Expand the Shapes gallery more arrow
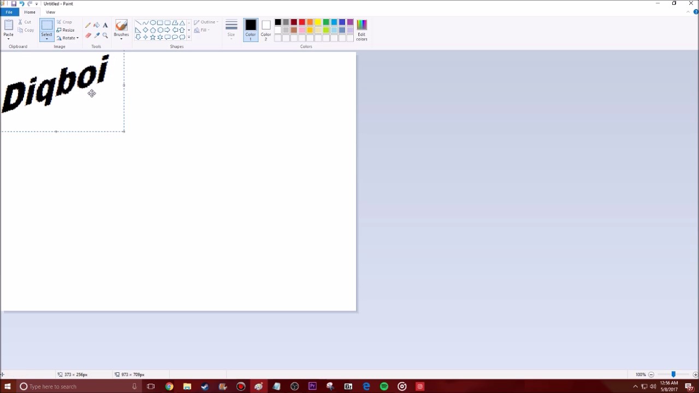The width and height of the screenshot is (699, 393). pos(189,37)
